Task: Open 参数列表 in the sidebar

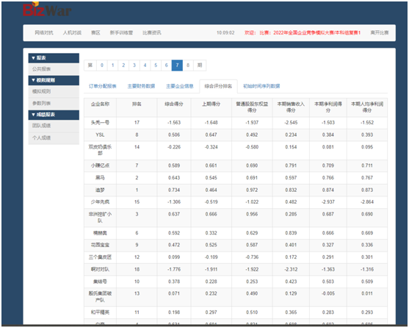Action: pyautogui.click(x=54, y=103)
